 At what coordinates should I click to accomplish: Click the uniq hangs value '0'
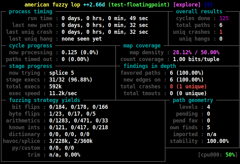(x=221, y=39)
